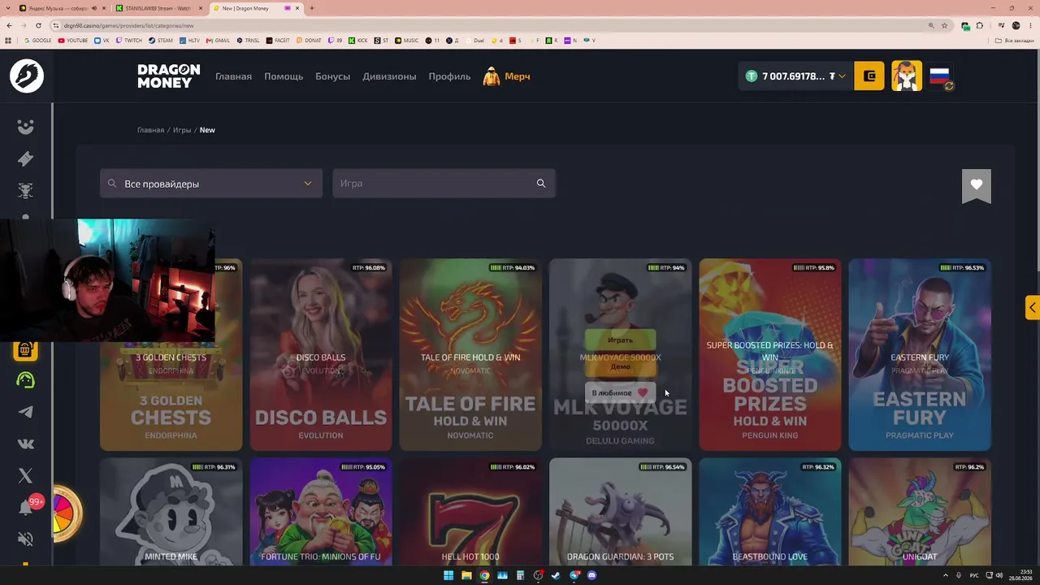Open the 'Мерч' hoodie link
Image resolution: width=1040 pixels, height=585 pixels.
click(506, 76)
